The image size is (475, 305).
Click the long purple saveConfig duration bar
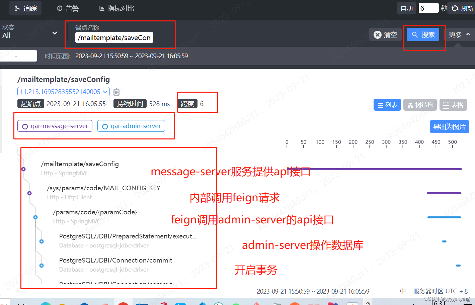point(374,169)
